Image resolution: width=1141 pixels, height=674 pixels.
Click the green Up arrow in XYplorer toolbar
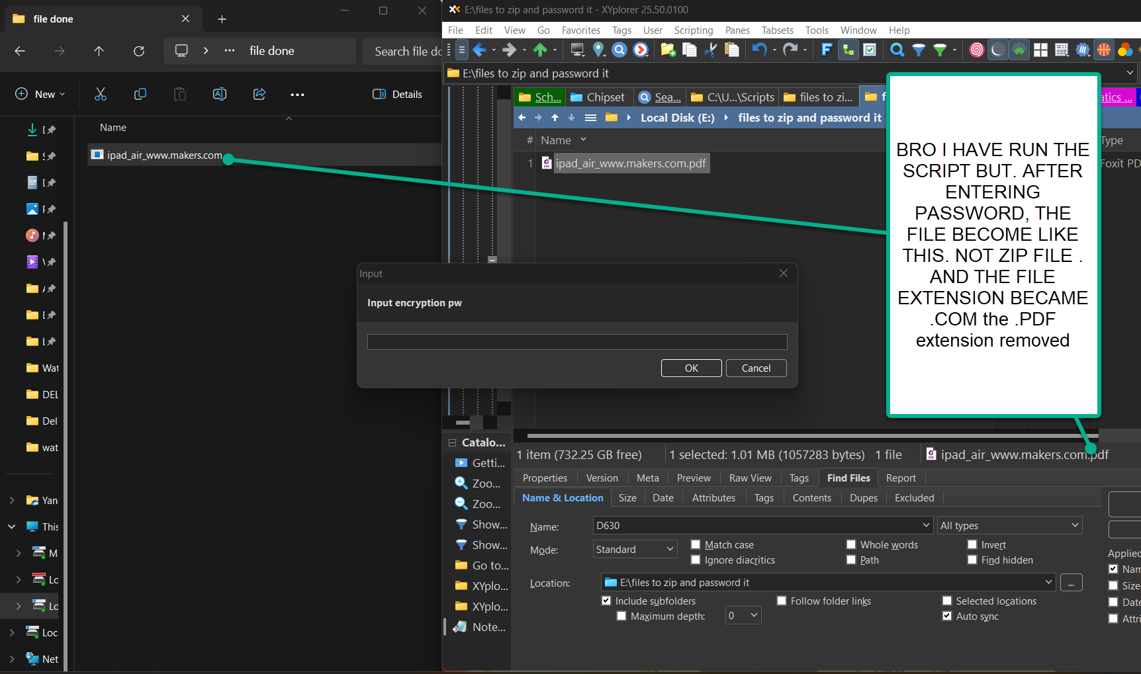coord(540,50)
